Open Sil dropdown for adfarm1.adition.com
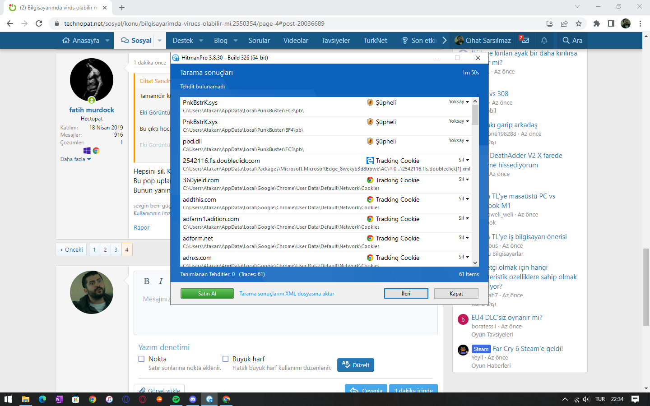This screenshot has height=406, width=650. tap(464, 218)
